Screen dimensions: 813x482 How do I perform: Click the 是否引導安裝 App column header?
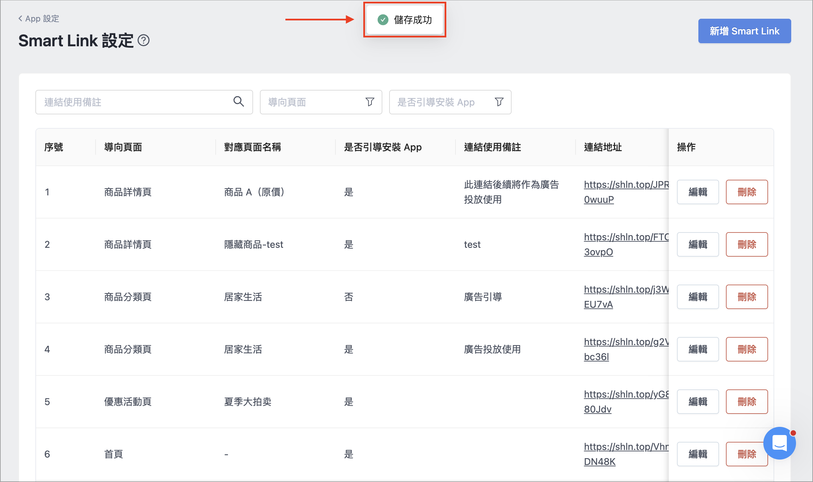click(x=383, y=147)
